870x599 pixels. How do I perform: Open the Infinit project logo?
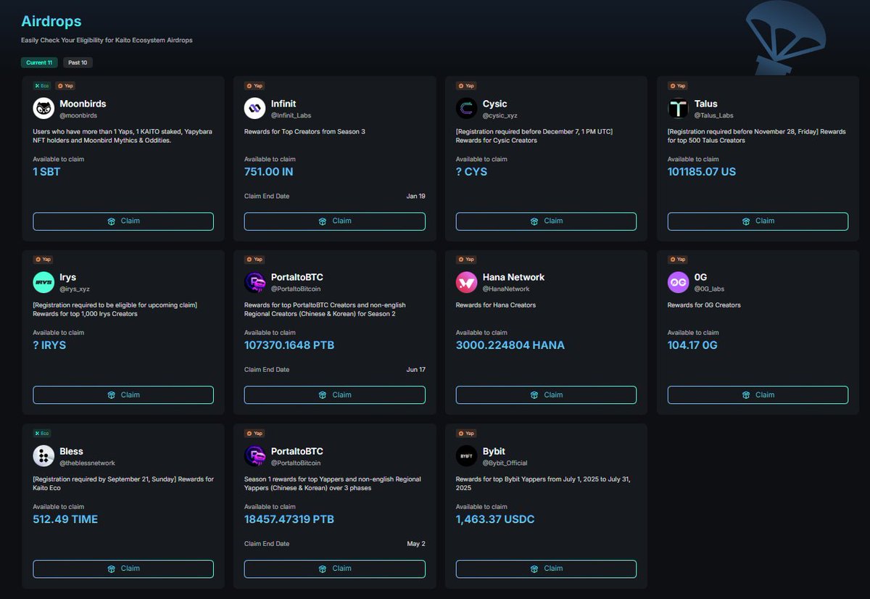255,109
